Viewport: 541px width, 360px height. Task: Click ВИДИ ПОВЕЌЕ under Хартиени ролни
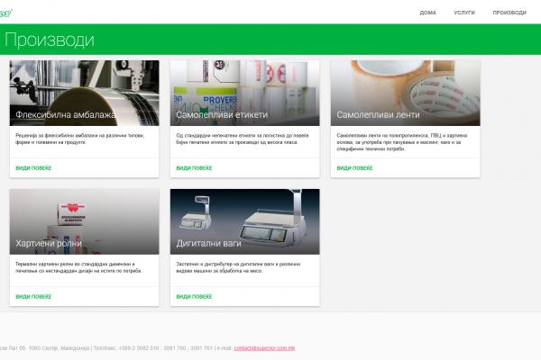pyautogui.click(x=34, y=296)
